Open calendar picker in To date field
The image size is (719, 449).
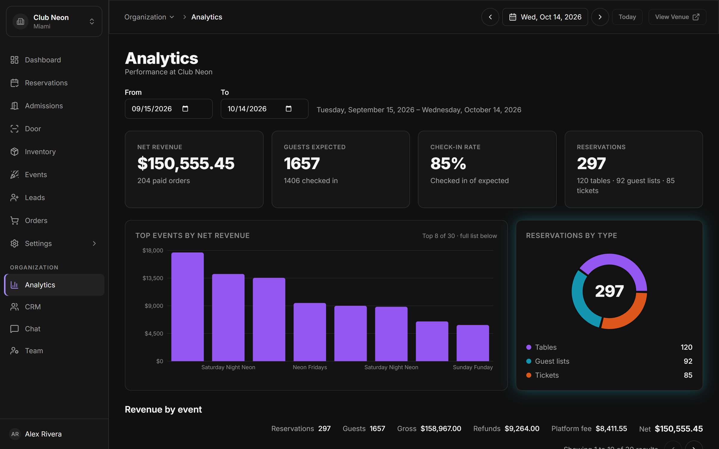(x=288, y=109)
